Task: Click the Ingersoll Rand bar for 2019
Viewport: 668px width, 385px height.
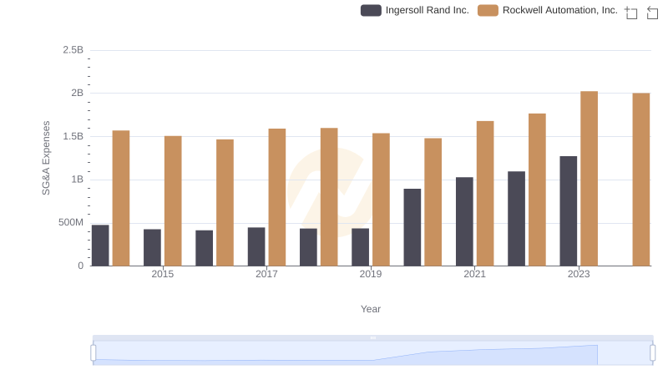Action: point(360,247)
